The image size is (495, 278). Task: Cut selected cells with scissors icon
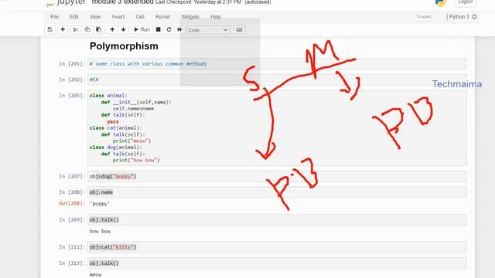[76, 29]
